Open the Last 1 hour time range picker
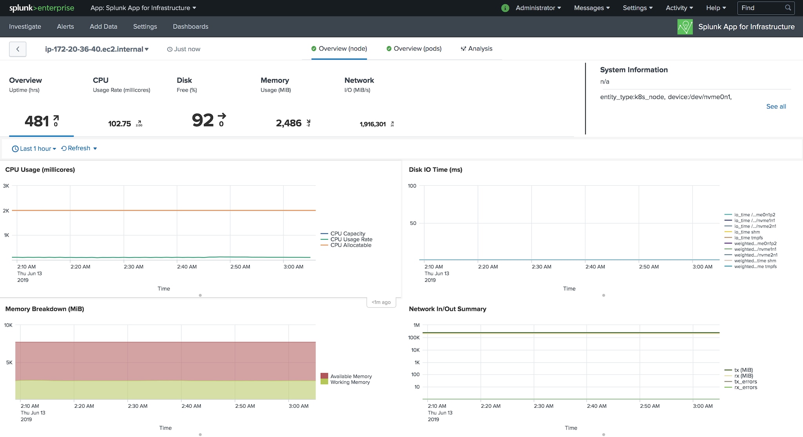This screenshot has height=437, width=803. 34,149
